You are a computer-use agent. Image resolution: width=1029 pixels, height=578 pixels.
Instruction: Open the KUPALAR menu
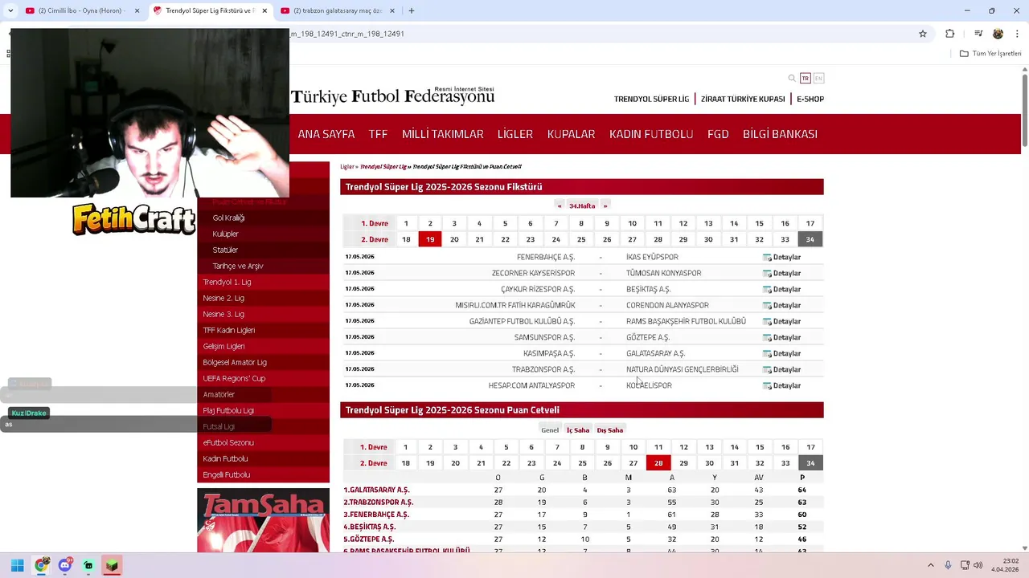[571, 134]
